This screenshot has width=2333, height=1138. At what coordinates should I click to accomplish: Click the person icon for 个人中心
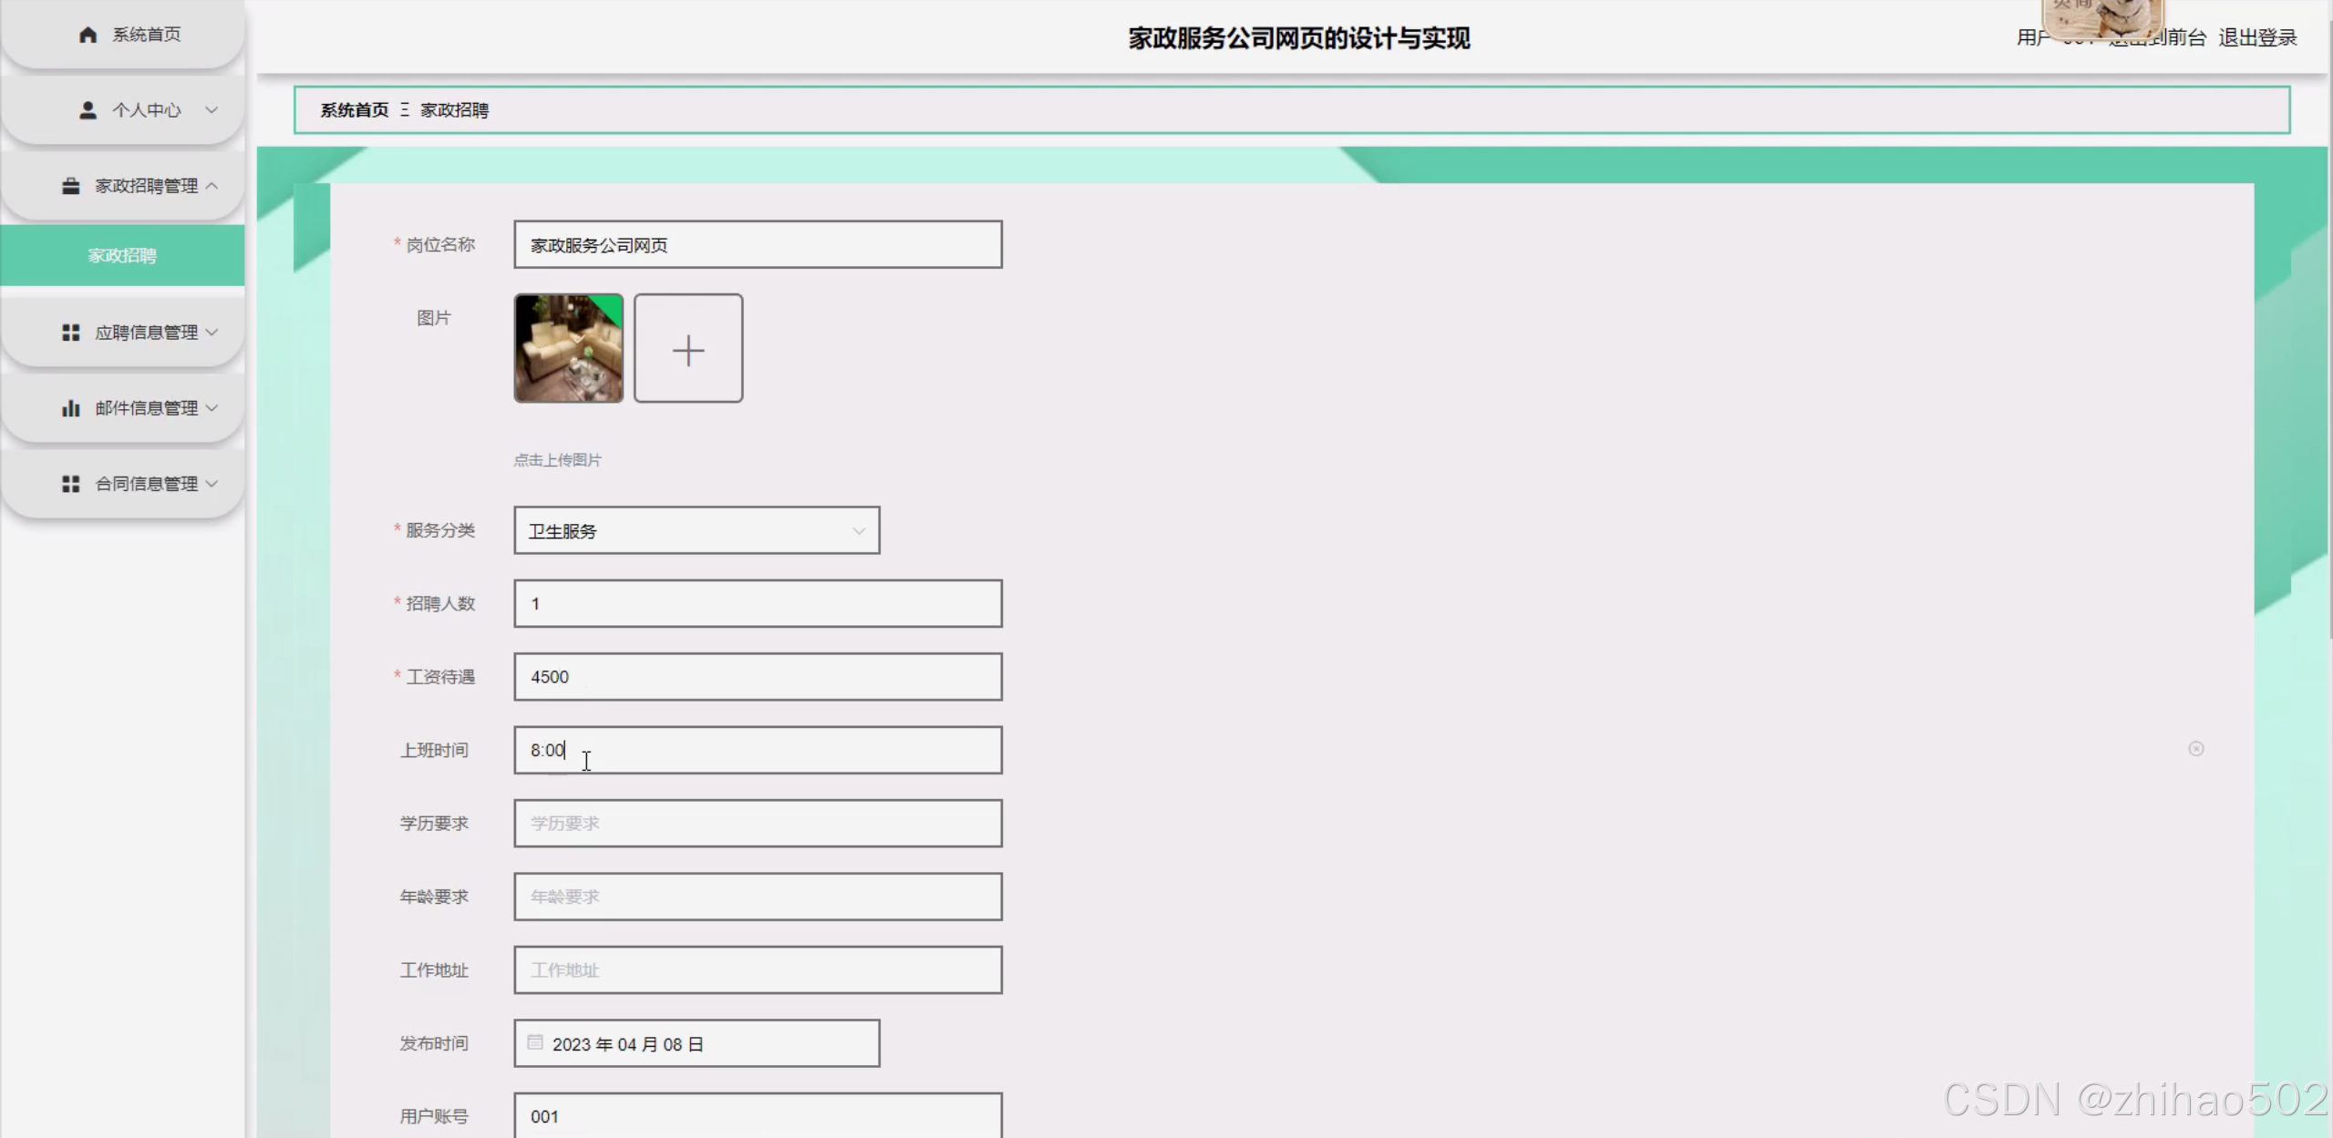coord(88,110)
